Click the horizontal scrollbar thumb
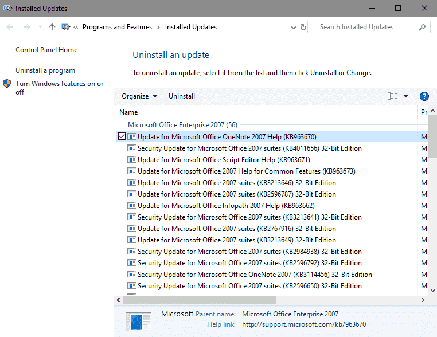 click(200, 300)
